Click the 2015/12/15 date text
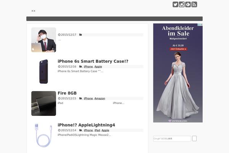The image size is (229, 153). tap(68, 99)
